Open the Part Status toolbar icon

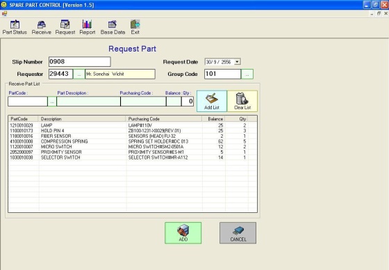15,27
